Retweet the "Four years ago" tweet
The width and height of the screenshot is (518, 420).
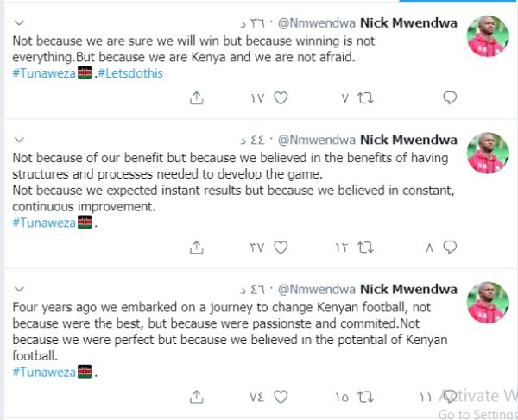(365, 397)
